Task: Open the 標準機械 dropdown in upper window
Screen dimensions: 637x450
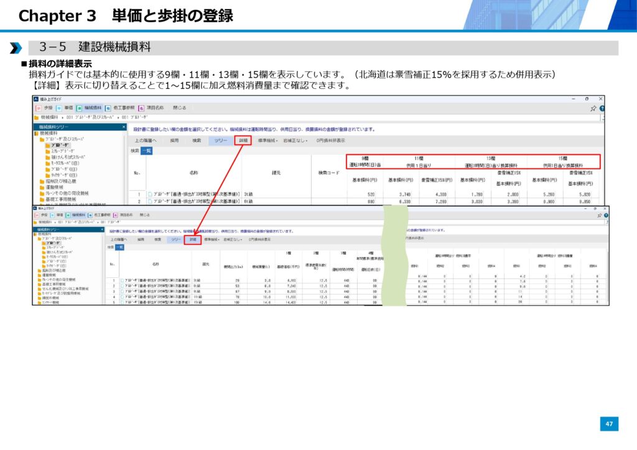Action: click(x=268, y=140)
